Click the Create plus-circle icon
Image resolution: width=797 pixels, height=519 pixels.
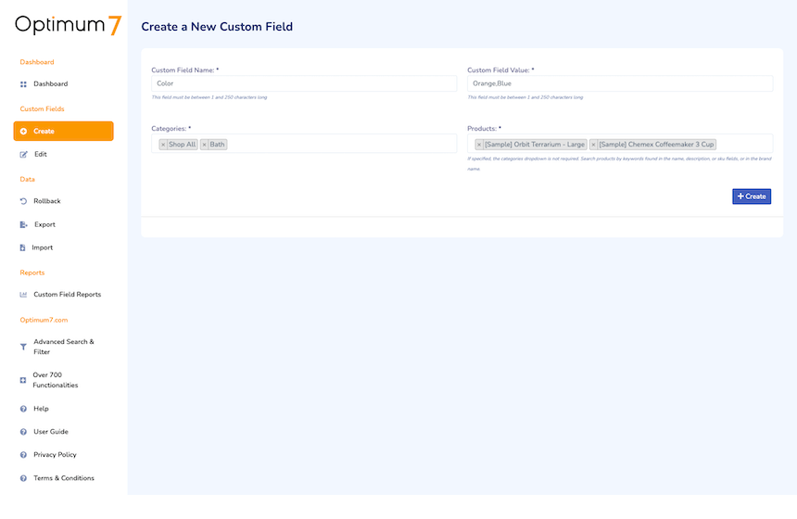pyautogui.click(x=23, y=132)
